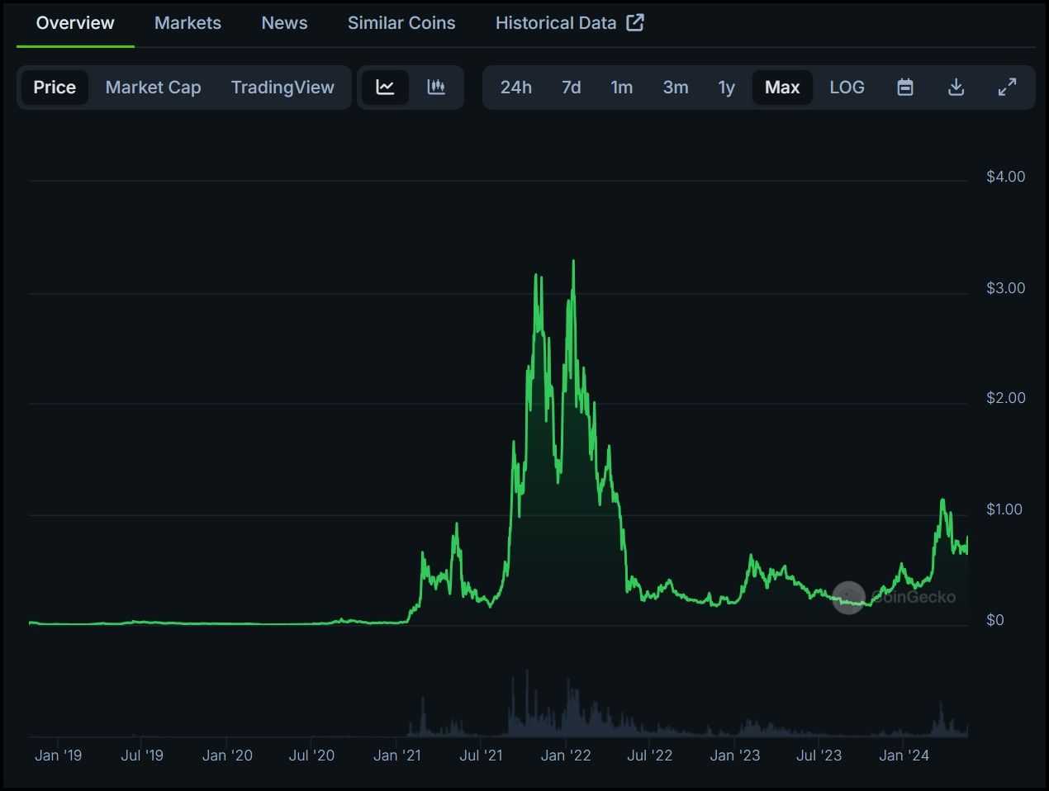Open the calendar date range picker
Screen dimensions: 1049x791
click(905, 87)
